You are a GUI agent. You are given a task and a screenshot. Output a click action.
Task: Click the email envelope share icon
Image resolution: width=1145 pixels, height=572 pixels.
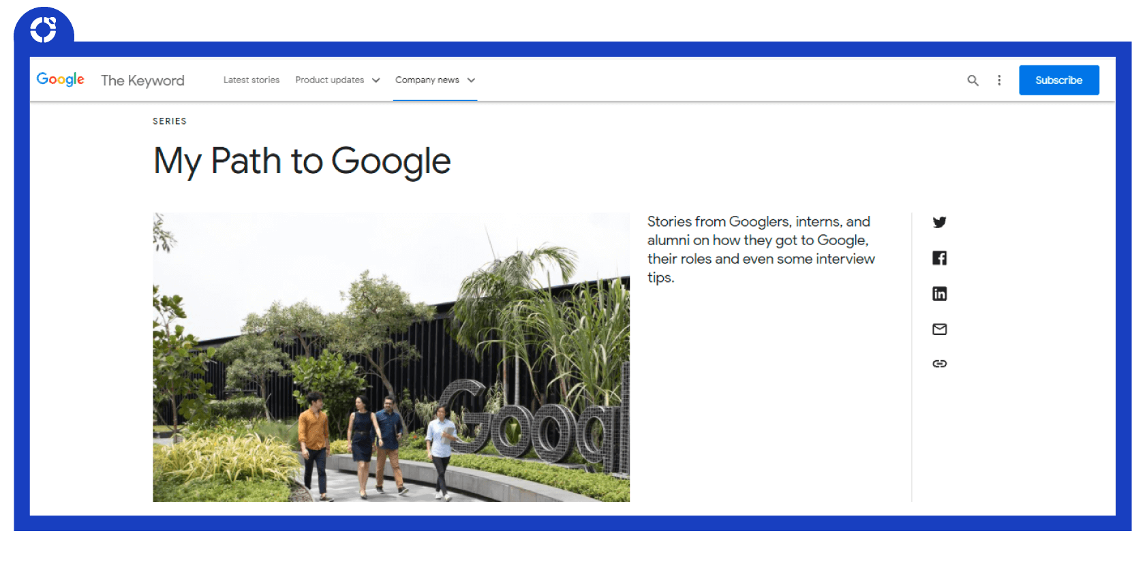point(939,330)
